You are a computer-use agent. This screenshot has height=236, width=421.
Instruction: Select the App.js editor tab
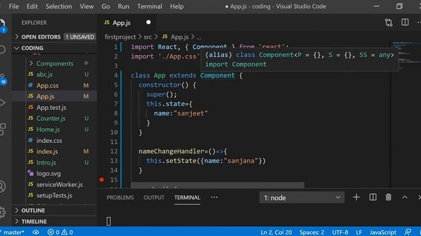click(128, 22)
